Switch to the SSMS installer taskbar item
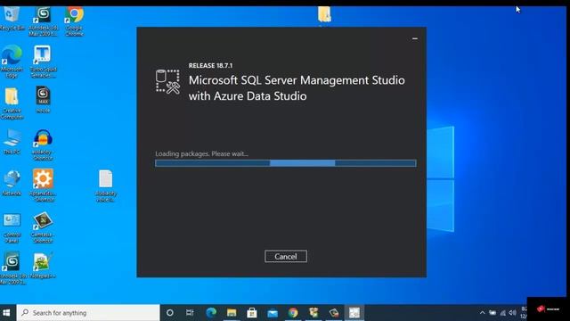The image size is (570, 321). click(354, 313)
